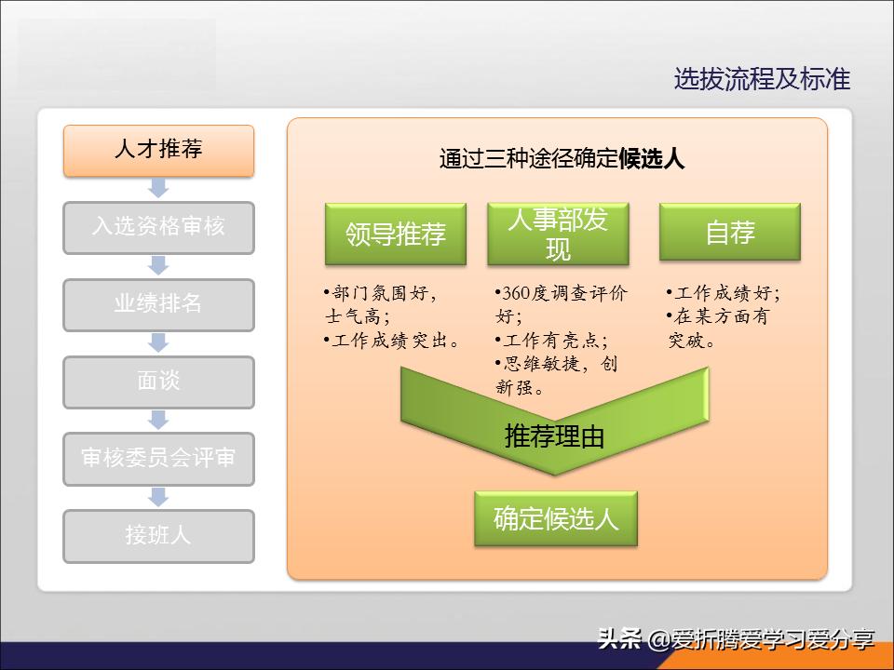The image size is (894, 670).
Task: Click the arrow between 人才推荐 and 入选资格审核
Action: [x=158, y=187]
